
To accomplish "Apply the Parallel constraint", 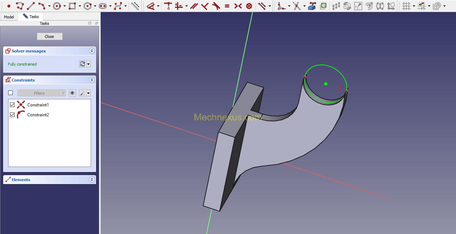I will [x=194, y=6].
